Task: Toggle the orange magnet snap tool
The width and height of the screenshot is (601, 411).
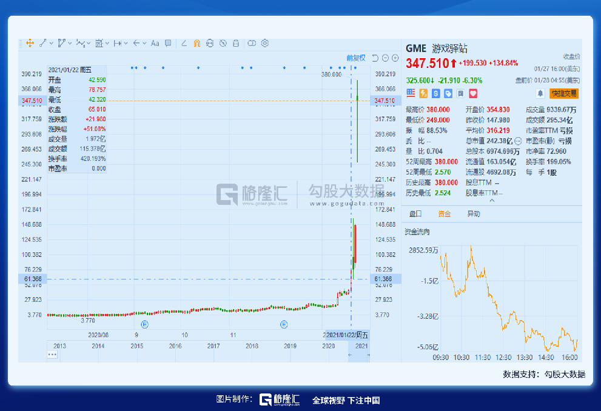Action: 197,43
